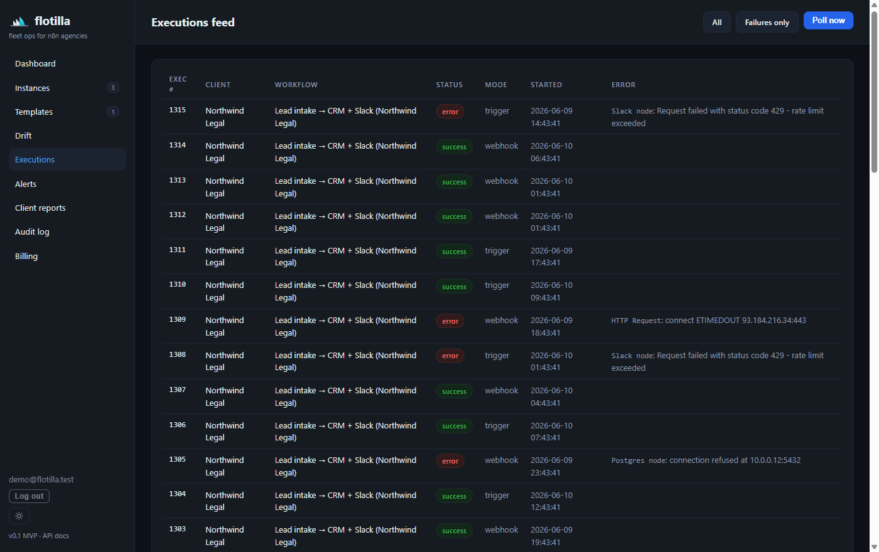Click the ERROR column header
This screenshot has width=879, height=552.
[623, 85]
